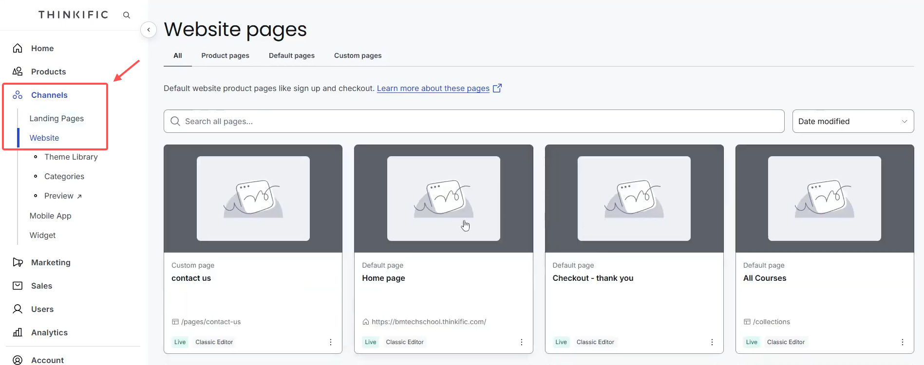This screenshot has height=365, width=924.
Task: Click Classic Editor badge on All Courses card
Action: [x=786, y=342]
